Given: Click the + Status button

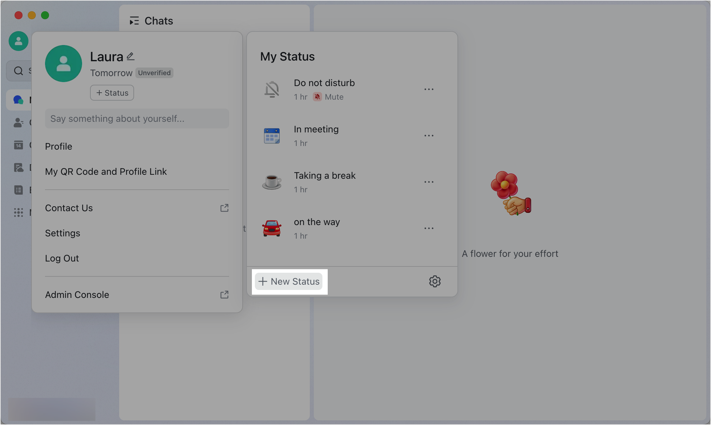Looking at the screenshot, I should (112, 93).
